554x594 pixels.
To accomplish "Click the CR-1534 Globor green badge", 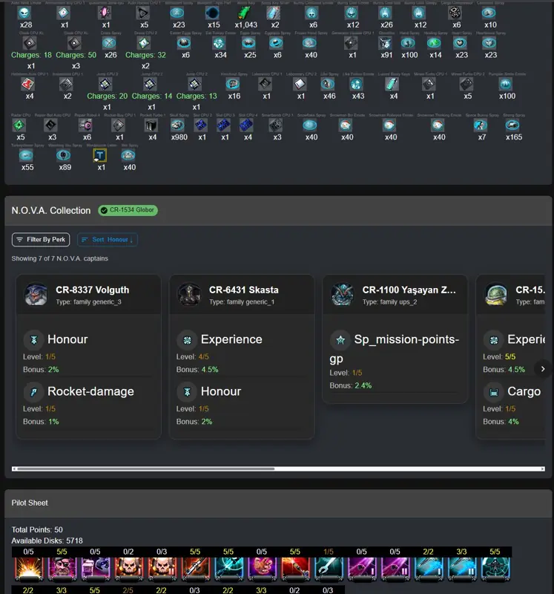I will coord(128,210).
